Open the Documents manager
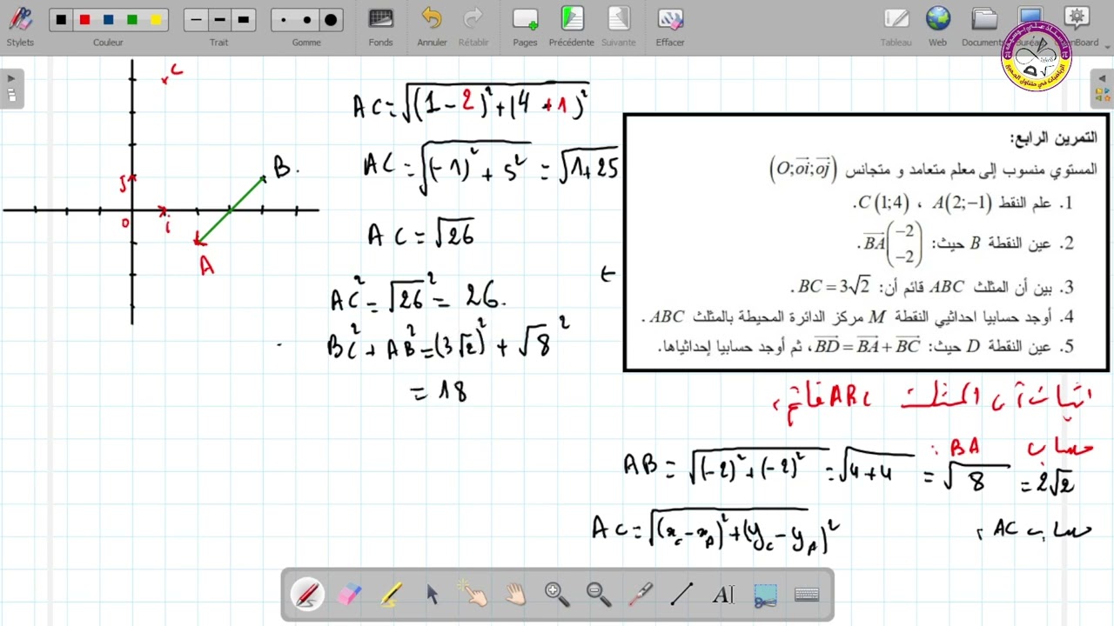This screenshot has width=1114, height=626. [984, 27]
